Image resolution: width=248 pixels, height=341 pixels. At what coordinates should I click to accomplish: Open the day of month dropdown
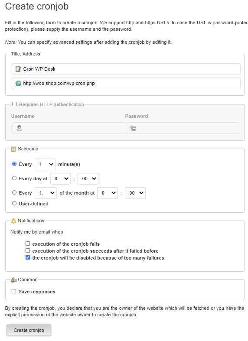(x=46, y=193)
